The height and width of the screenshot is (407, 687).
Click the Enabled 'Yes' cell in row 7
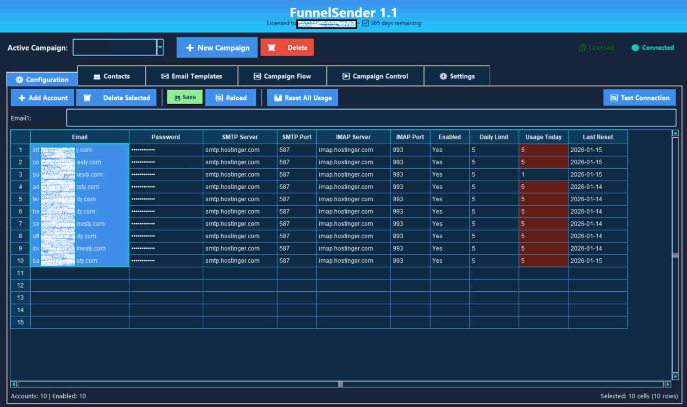(450, 224)
